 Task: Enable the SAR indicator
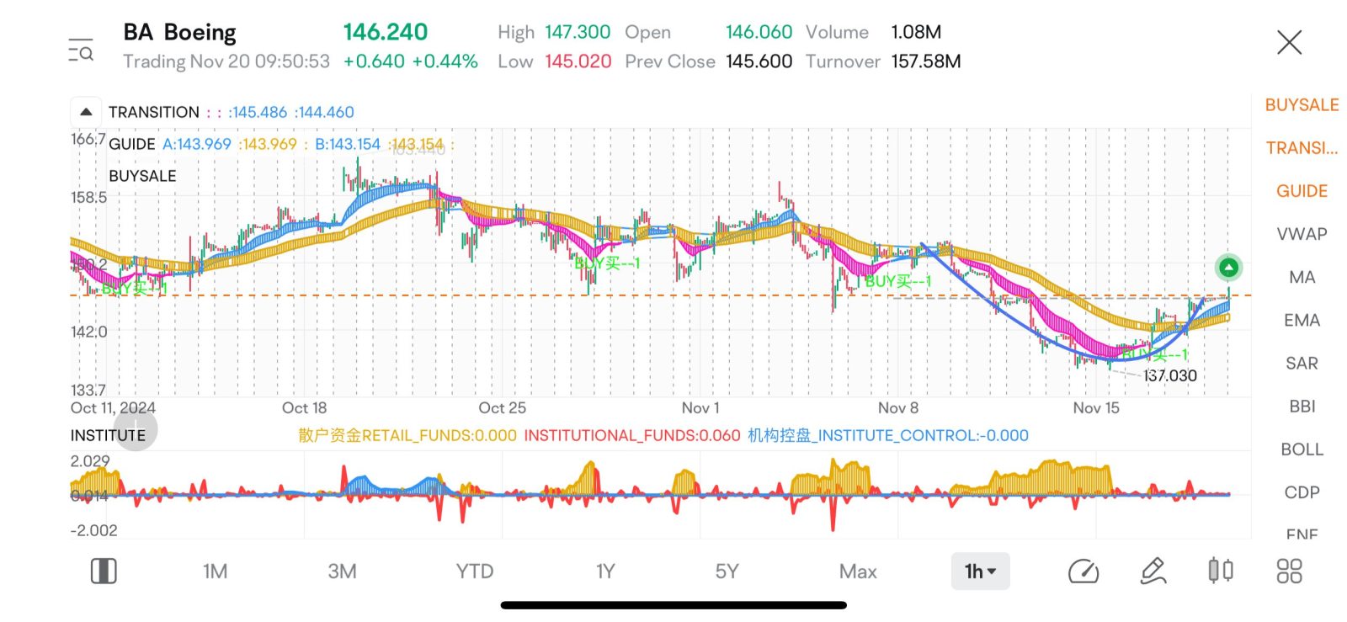coord(1302,363)
